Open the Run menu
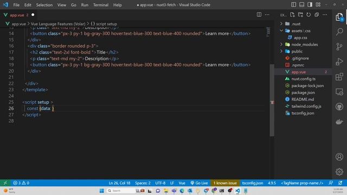 [x=85, y=5]
